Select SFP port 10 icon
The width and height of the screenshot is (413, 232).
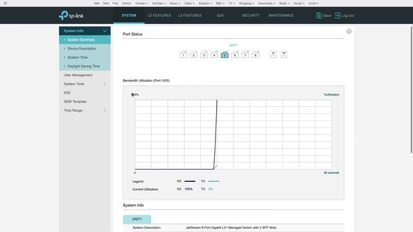[284, 54]
